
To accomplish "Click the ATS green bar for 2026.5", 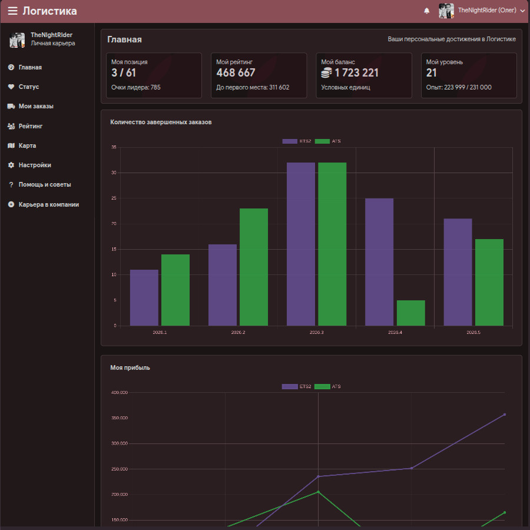I will click(489, 283).
